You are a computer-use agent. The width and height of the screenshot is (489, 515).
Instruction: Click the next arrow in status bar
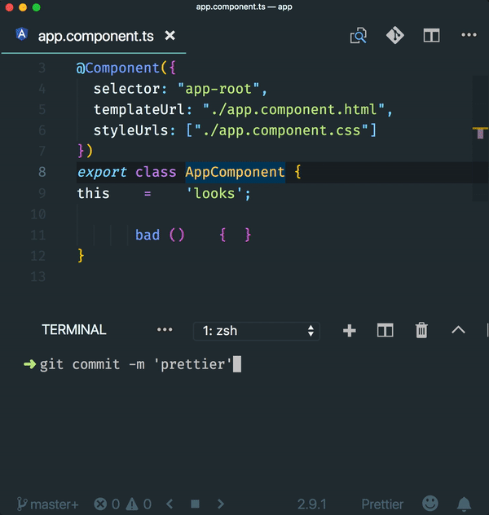(x=221, y=504)
